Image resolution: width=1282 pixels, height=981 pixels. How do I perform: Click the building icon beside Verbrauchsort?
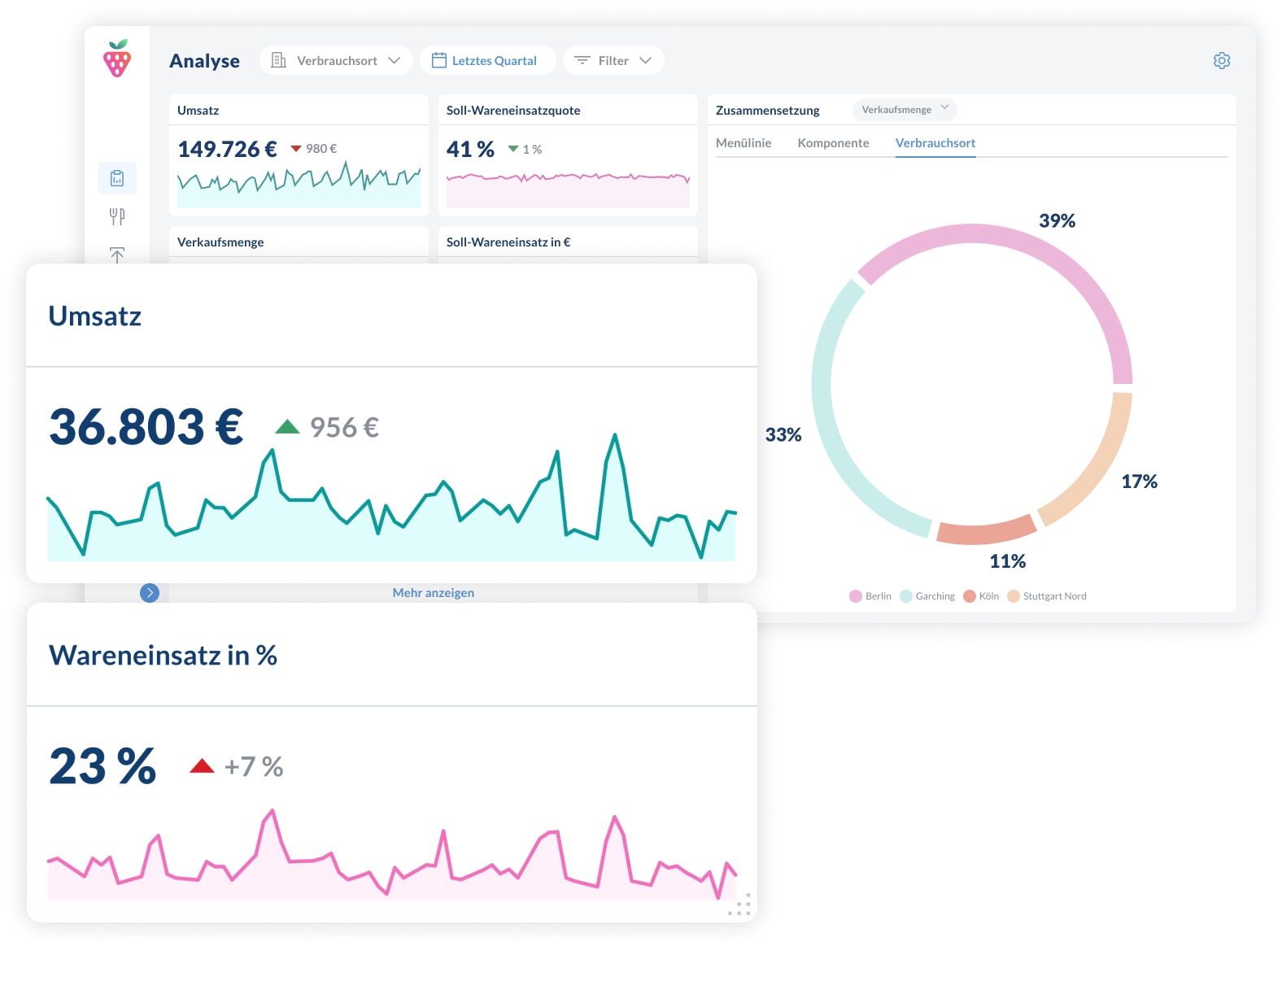[x=278, y=60]
